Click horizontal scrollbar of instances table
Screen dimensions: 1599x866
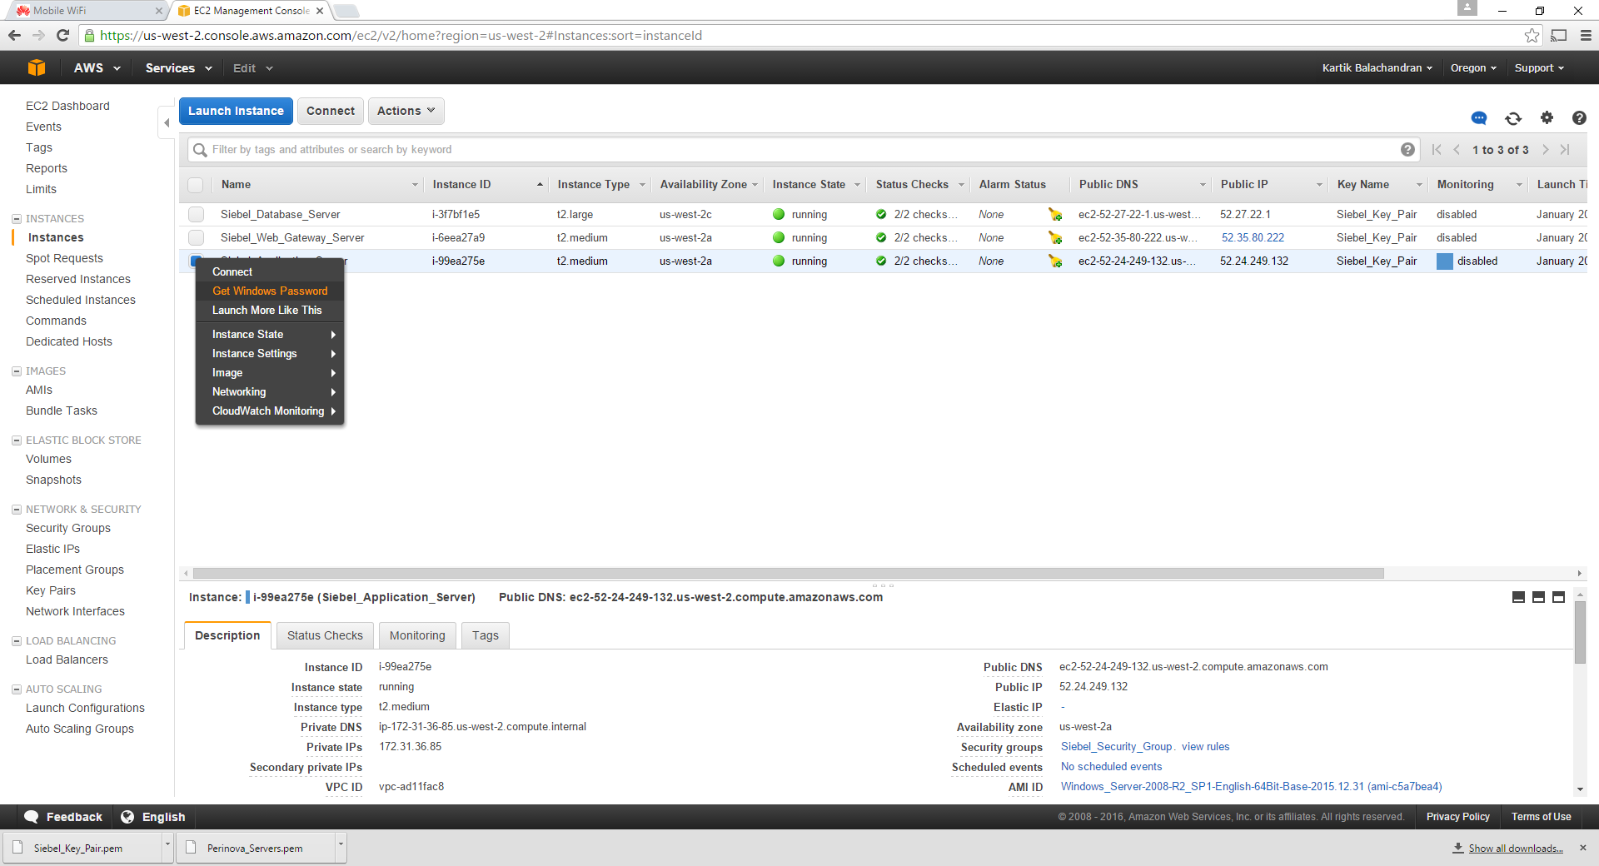point(788,573)
